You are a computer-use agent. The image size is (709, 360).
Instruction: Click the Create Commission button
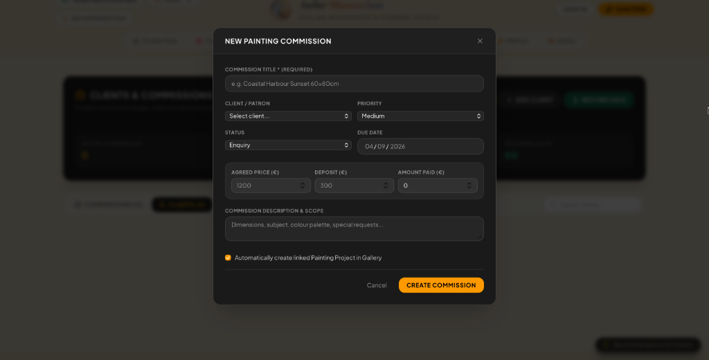coord(441,285)
